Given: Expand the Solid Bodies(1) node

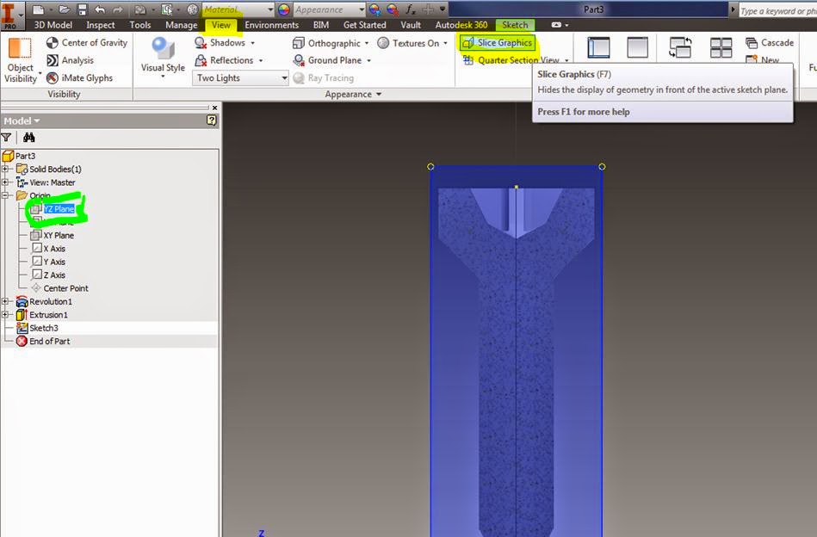Looking at the screenshot, I should coord(5,169).
